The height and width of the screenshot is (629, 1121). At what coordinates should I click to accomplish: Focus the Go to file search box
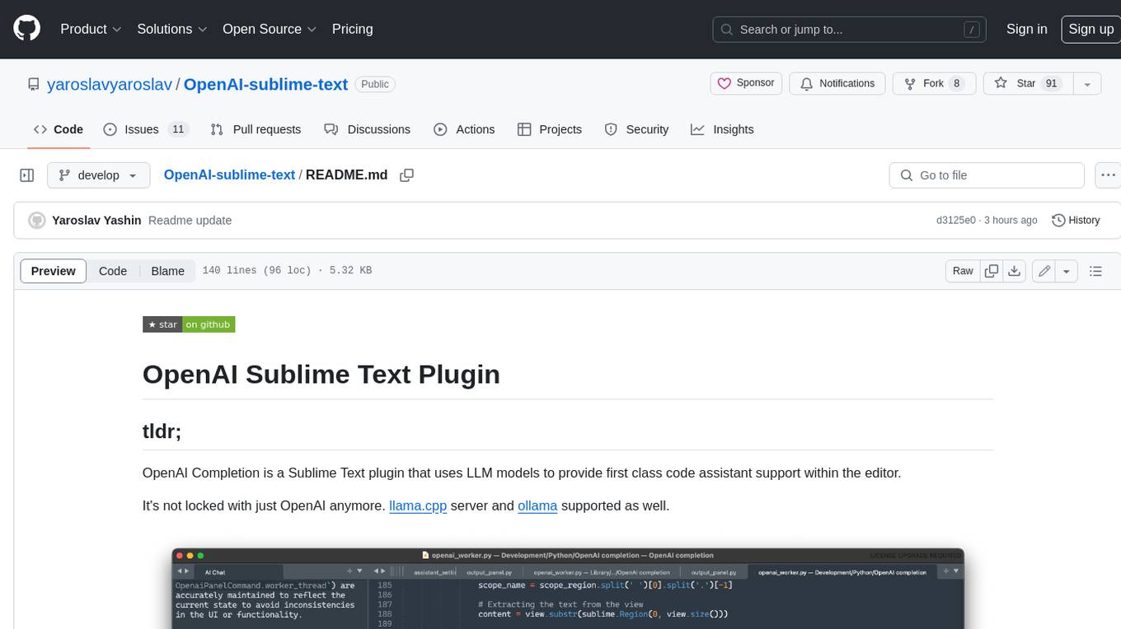tap(987, 175)
